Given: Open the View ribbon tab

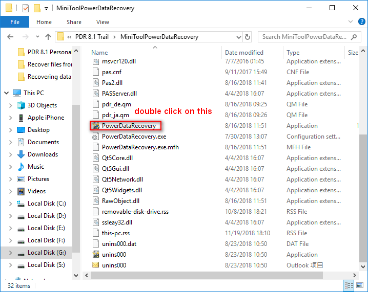Looking at the screenshot, I should [x=103, y=22].
